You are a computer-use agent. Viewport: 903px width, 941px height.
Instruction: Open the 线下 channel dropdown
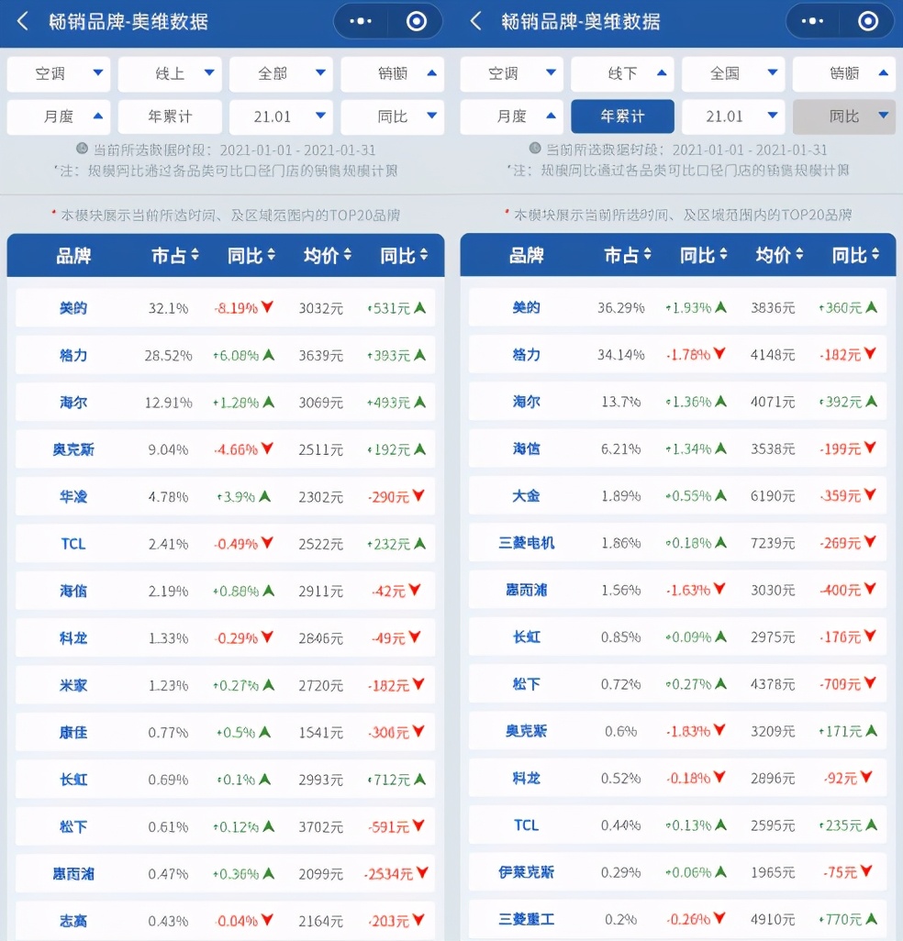click(622, 73)
